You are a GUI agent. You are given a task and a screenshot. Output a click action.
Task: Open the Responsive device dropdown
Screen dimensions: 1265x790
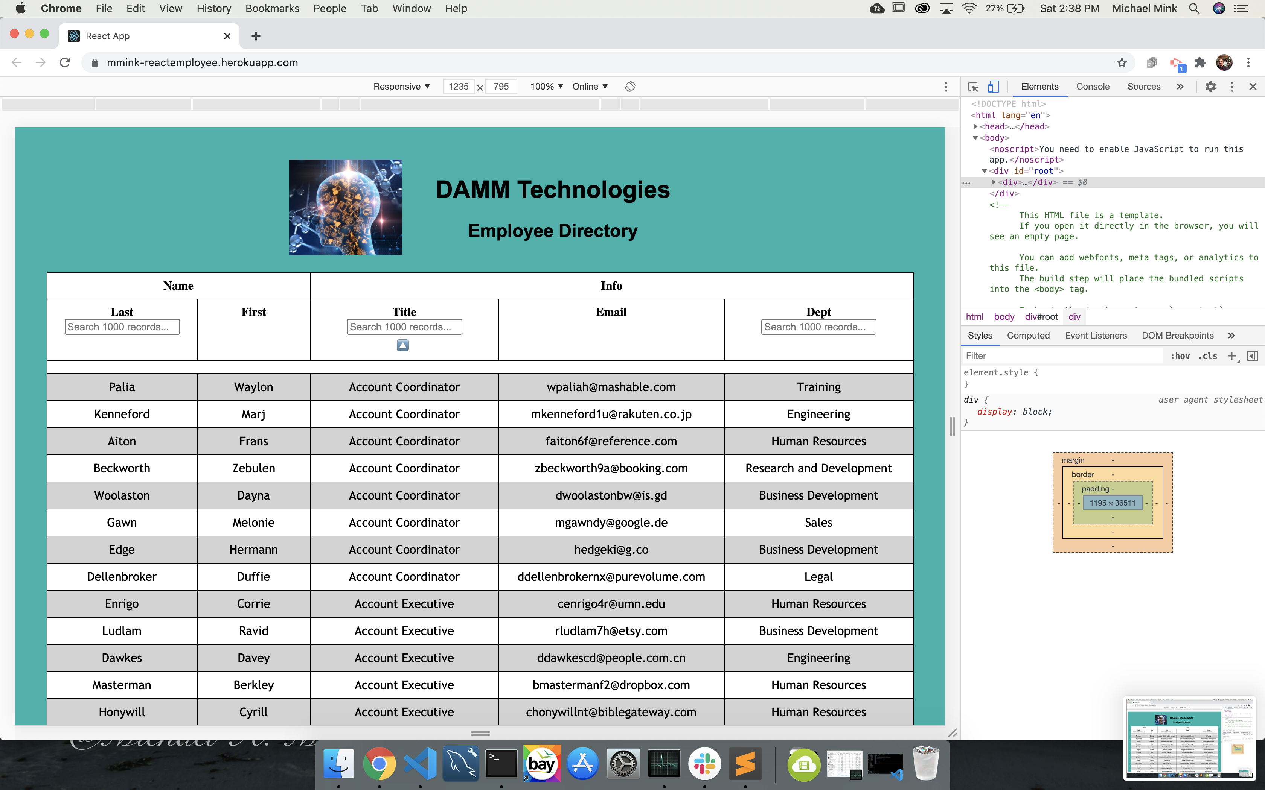tap(401, 87)
